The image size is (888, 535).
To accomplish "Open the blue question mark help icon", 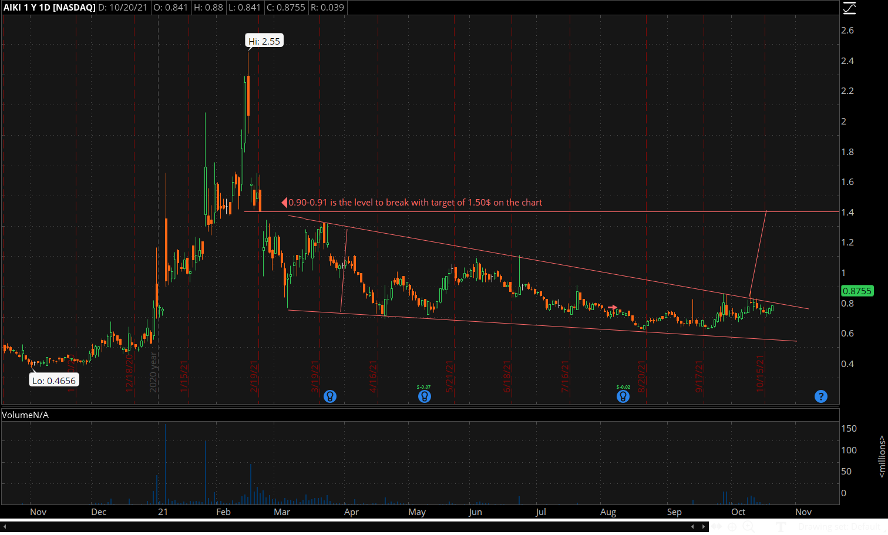I will click(821, 396).
